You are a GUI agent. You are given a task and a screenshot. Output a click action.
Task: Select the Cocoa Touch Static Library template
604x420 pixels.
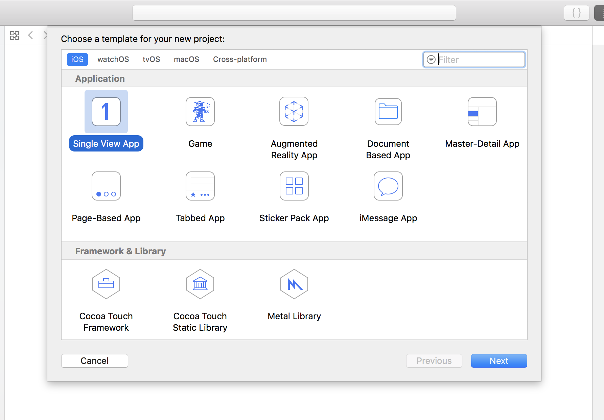click(x=200, y=284)
